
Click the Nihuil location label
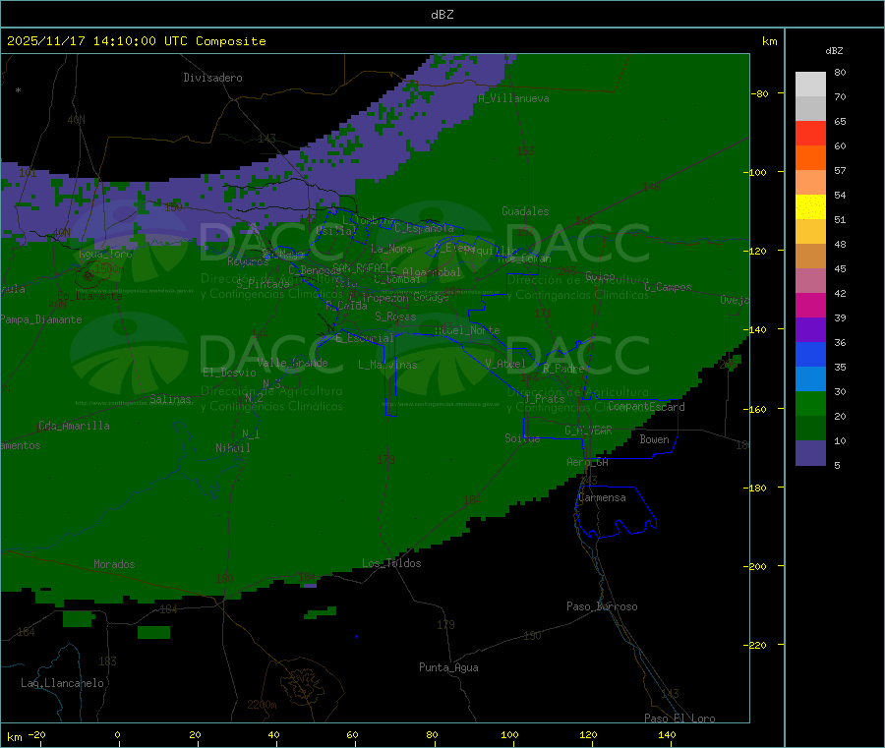coord(232,448)
